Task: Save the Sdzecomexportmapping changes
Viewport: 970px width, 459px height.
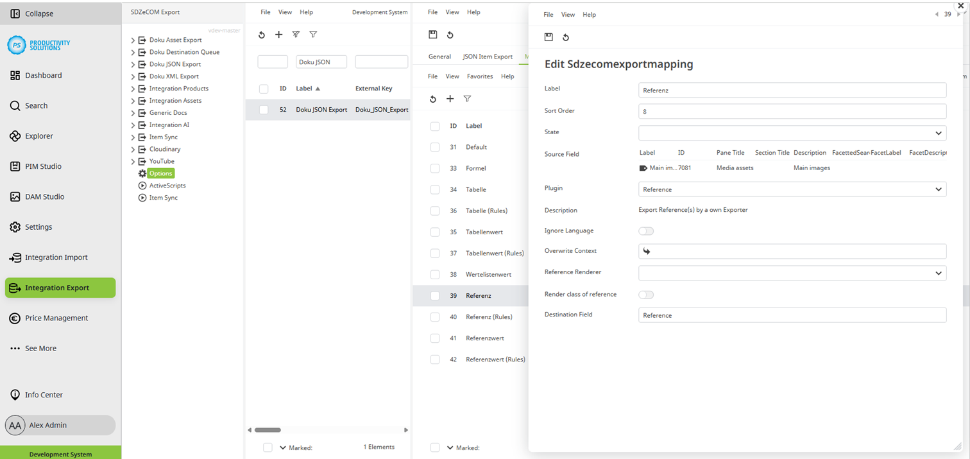Action: click(x=549, y=37)
